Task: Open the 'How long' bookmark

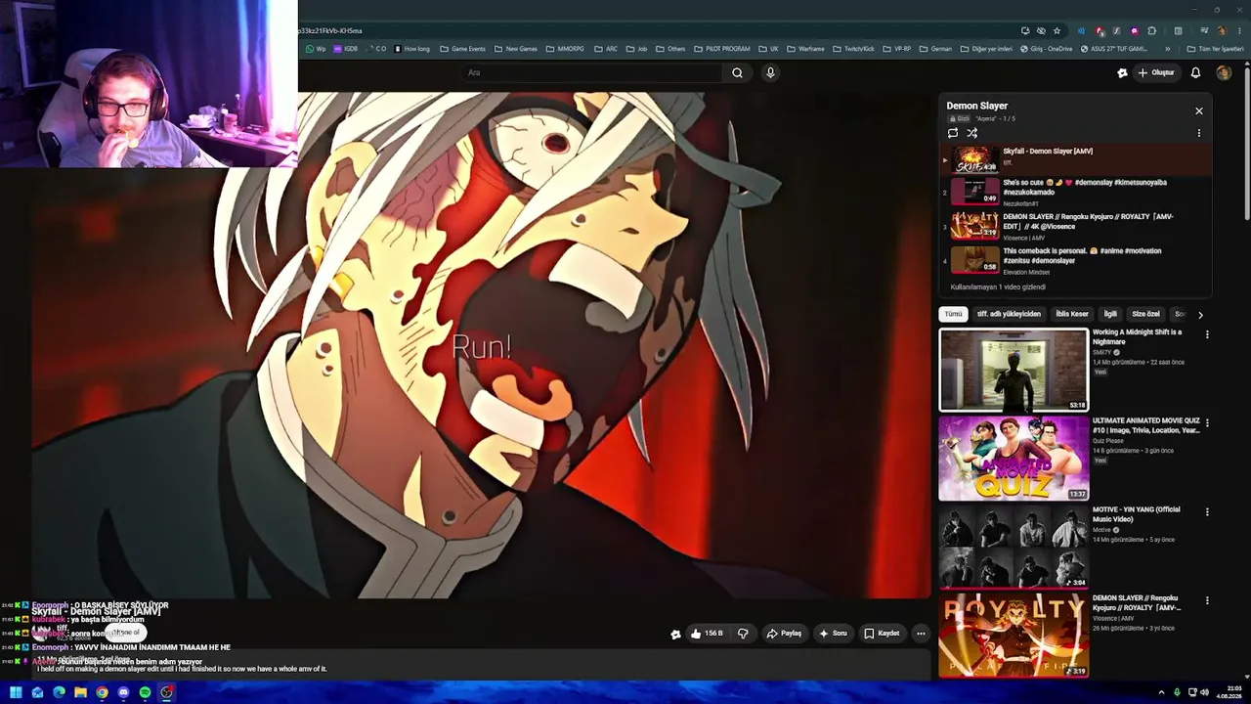Action: tap(411, 49)
